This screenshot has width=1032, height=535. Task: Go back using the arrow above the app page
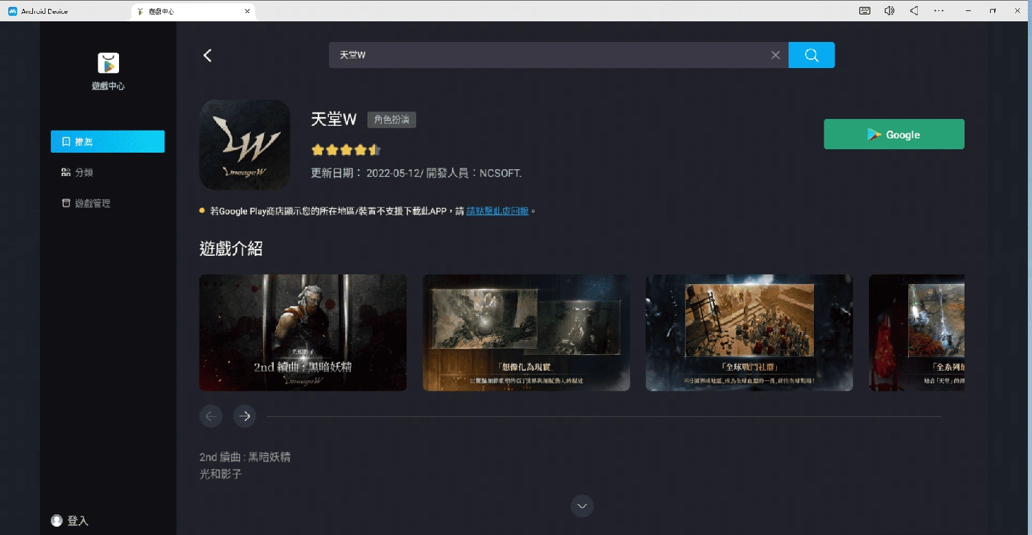coord(208,55)
